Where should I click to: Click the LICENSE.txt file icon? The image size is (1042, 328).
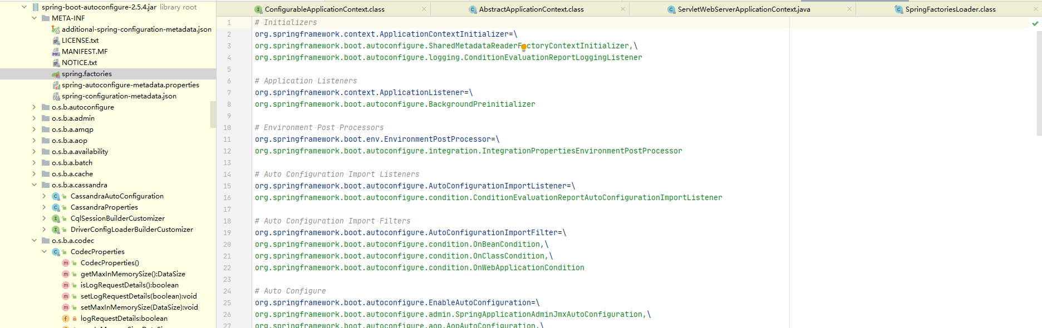(56, 41)
